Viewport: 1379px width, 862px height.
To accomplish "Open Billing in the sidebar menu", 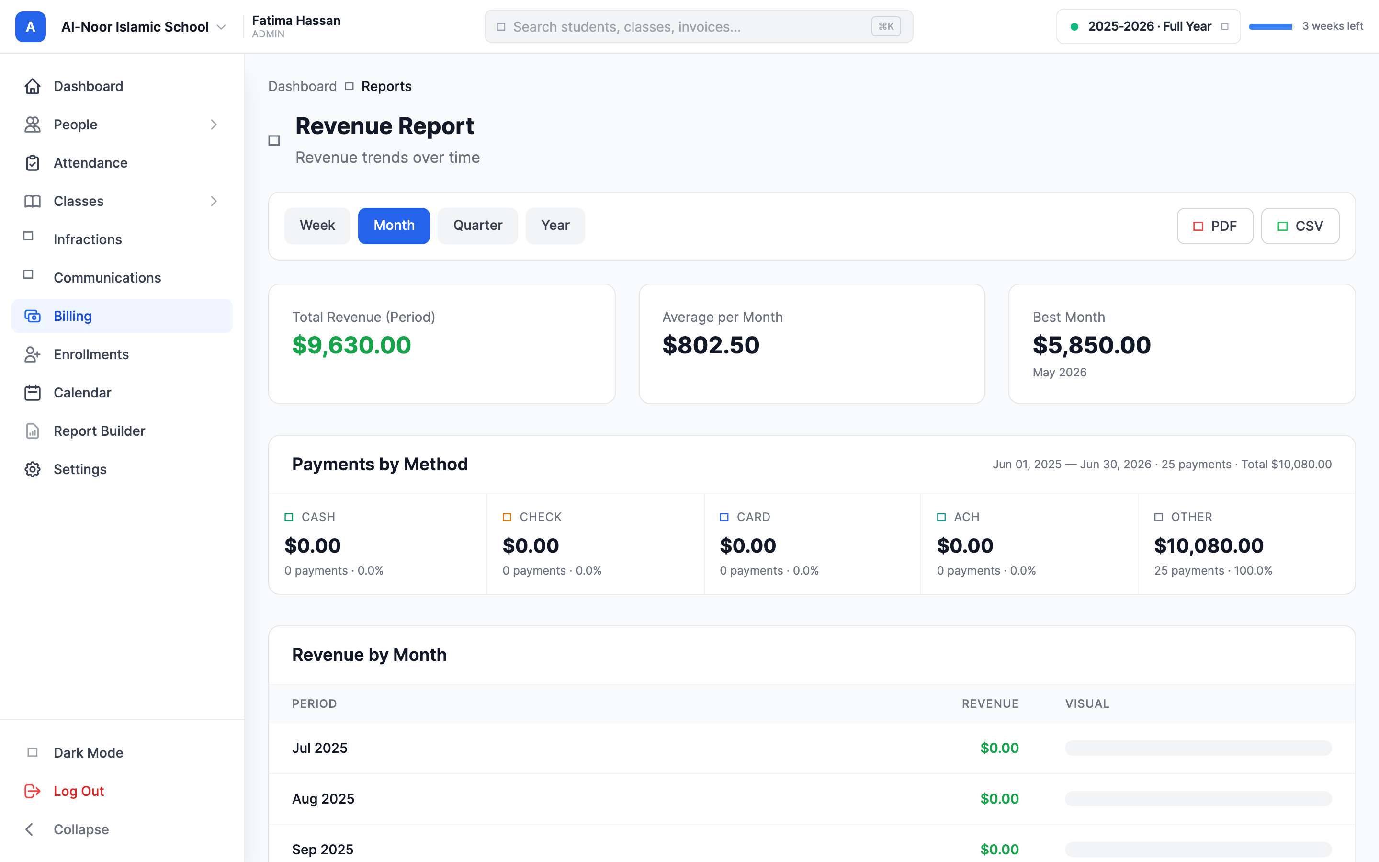I will (122, 316).
